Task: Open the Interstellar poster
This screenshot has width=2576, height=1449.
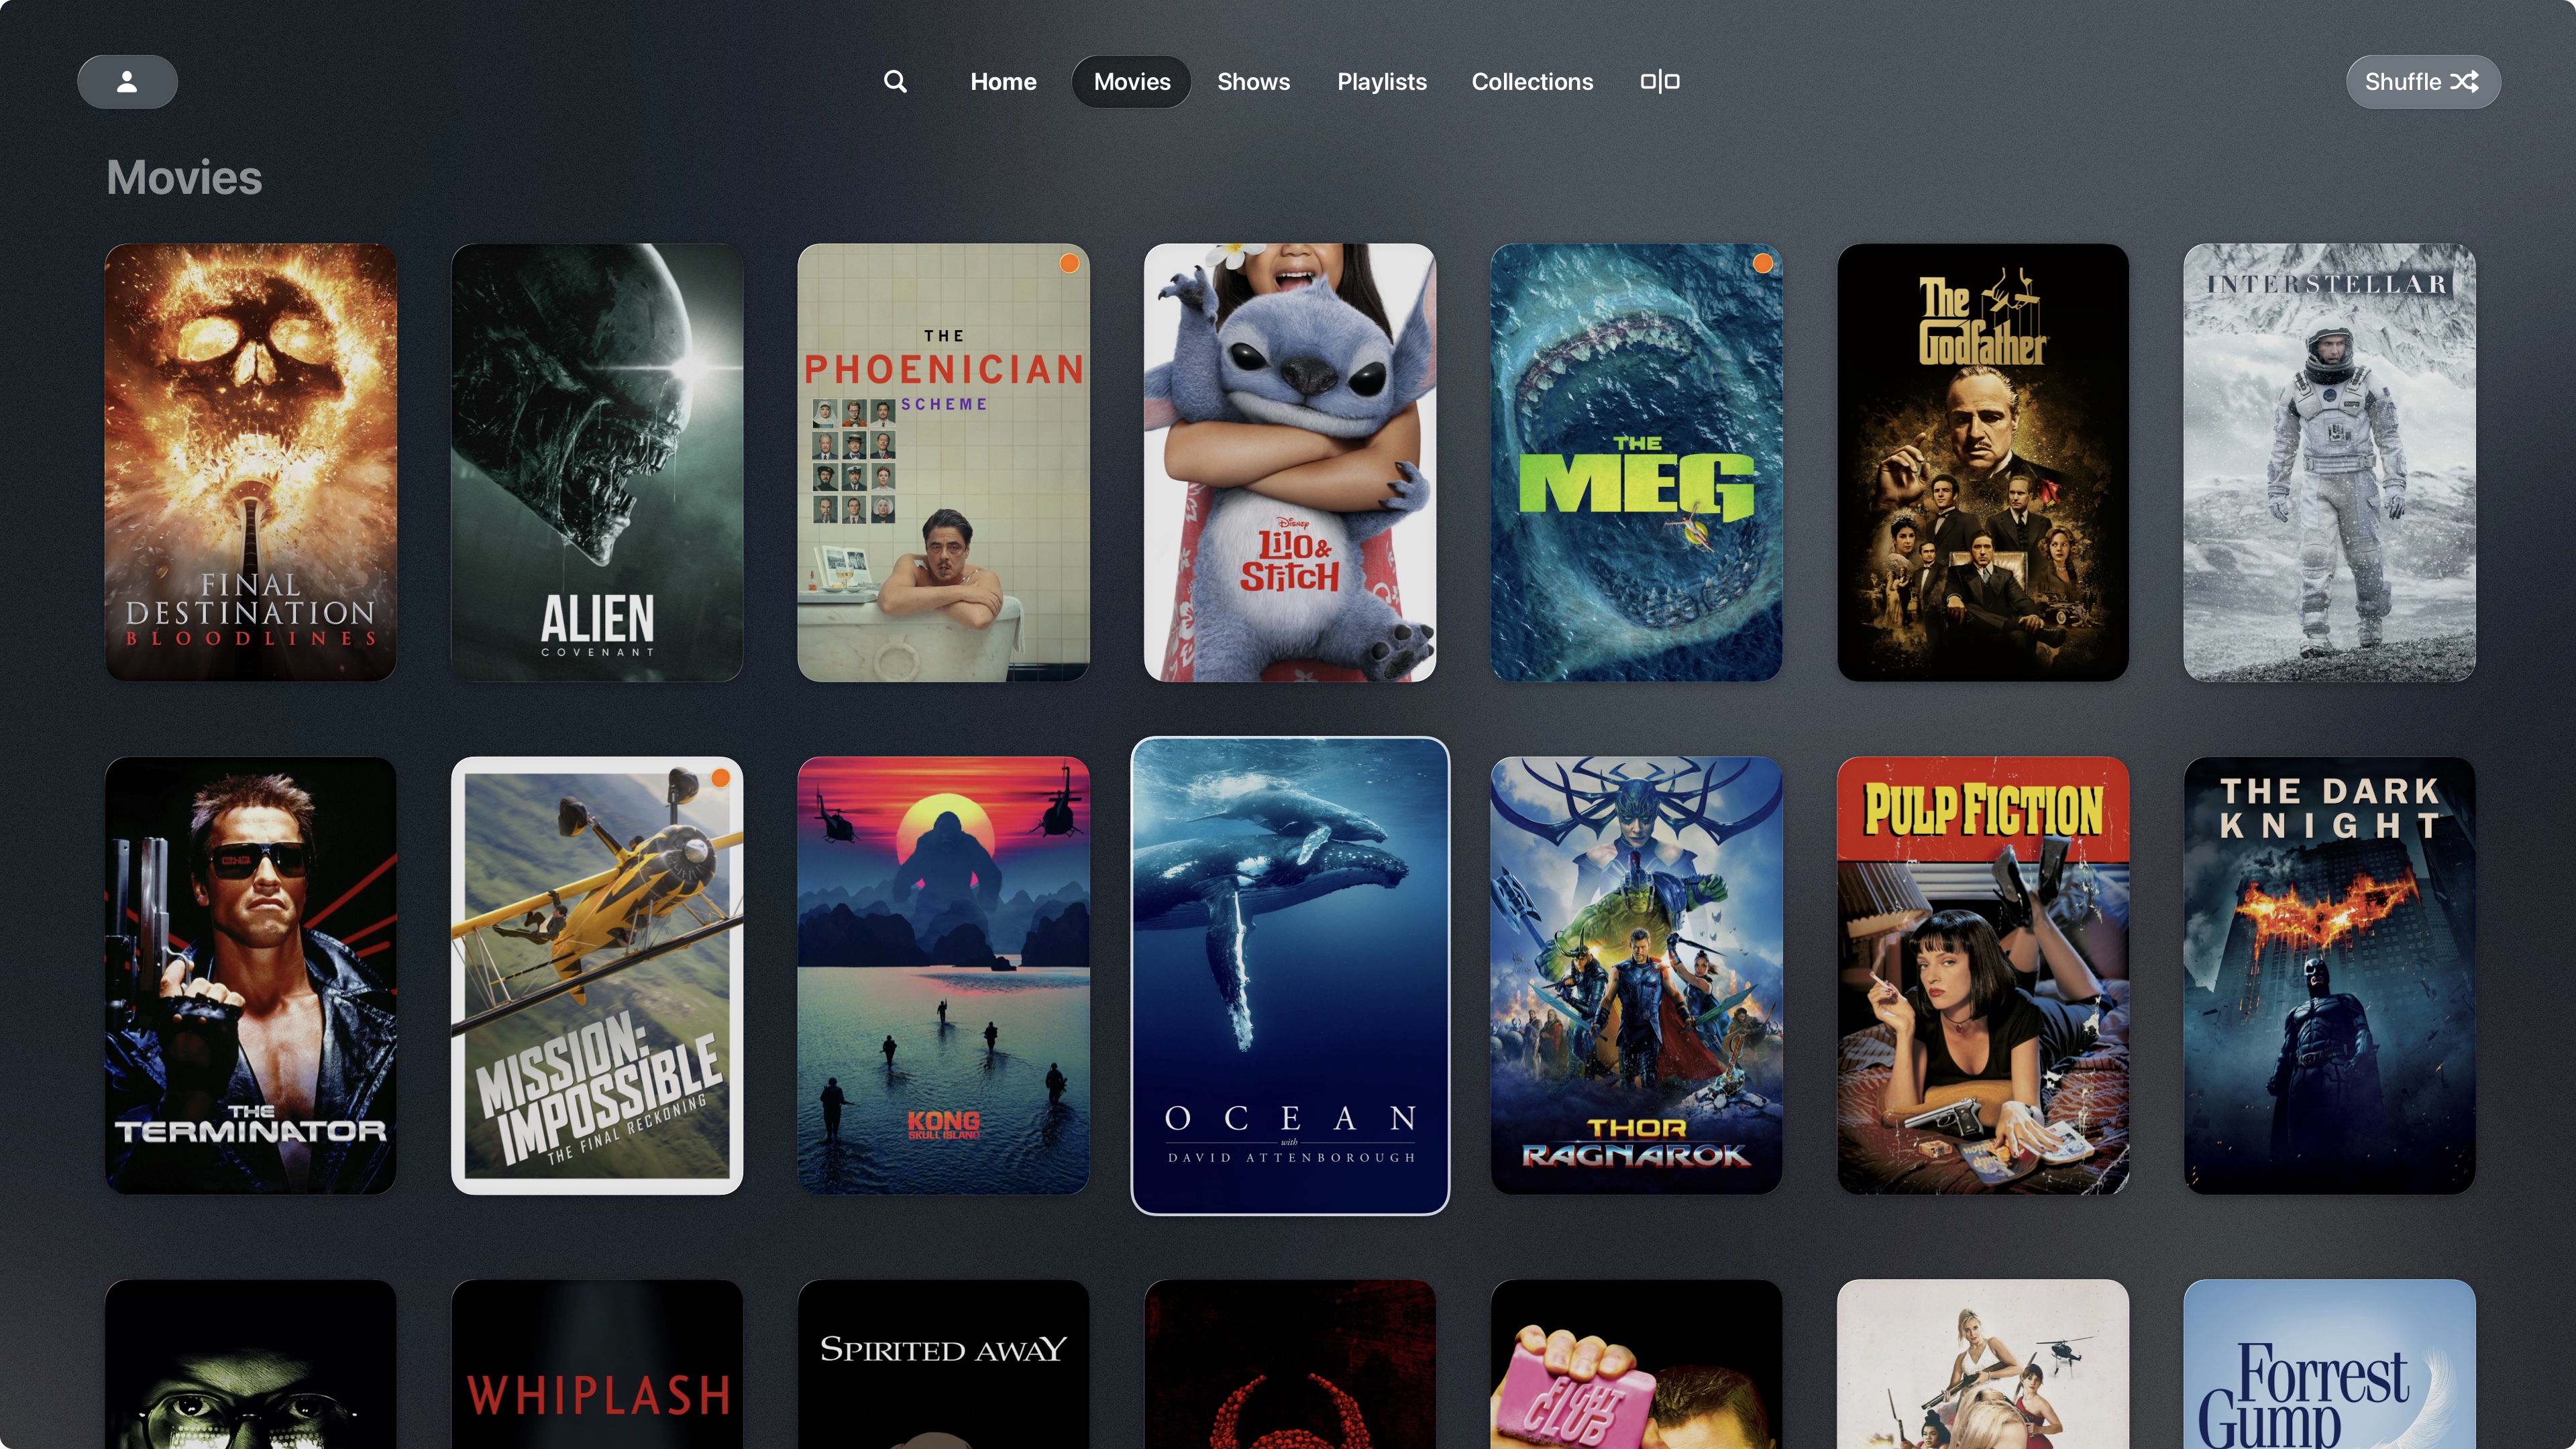Action: pyautogui.click(x=2329, y=462)
